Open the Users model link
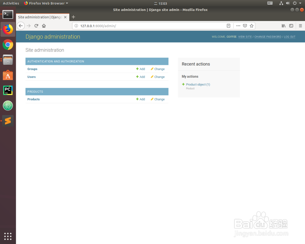The image size is (305, 244). (31, 77)
